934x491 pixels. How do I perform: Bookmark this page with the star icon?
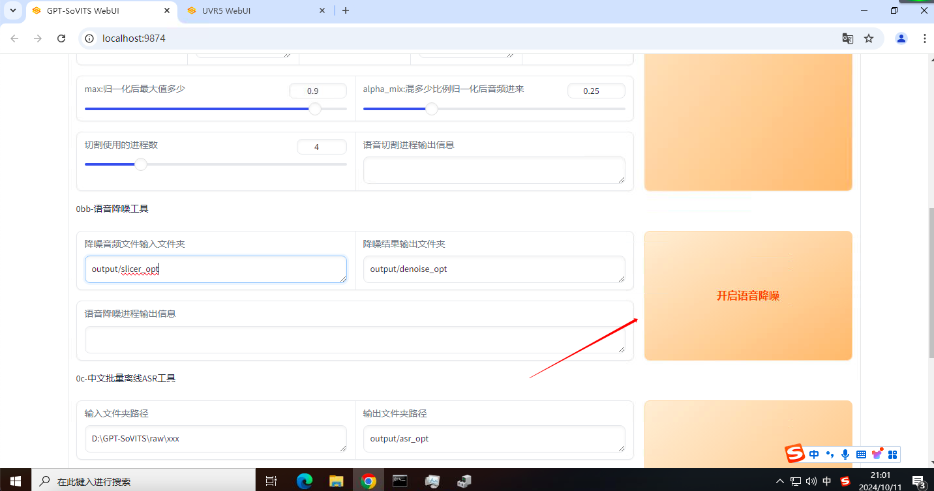(869, 38)
